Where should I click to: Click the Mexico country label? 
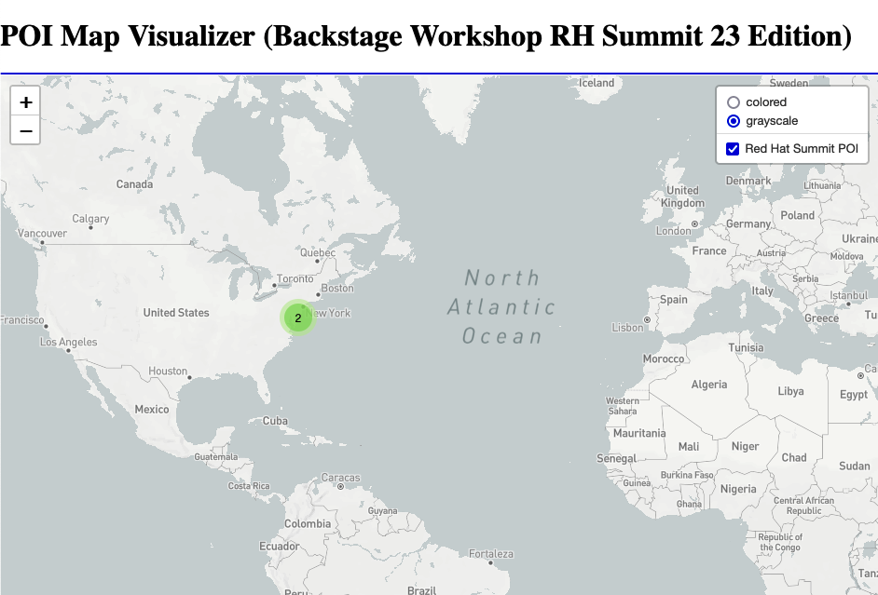click(152, 410)
